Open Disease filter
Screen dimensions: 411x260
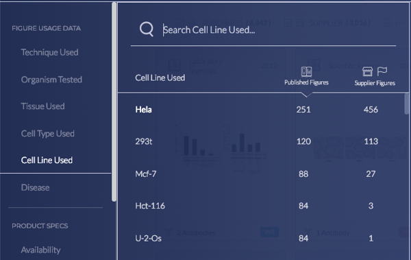[x=35, y=187]
